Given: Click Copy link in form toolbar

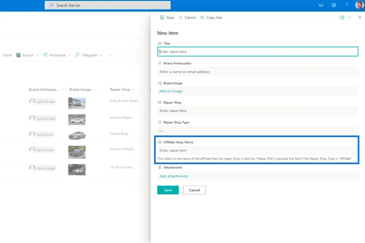Looking at the screenshot, I should point(211,17).
